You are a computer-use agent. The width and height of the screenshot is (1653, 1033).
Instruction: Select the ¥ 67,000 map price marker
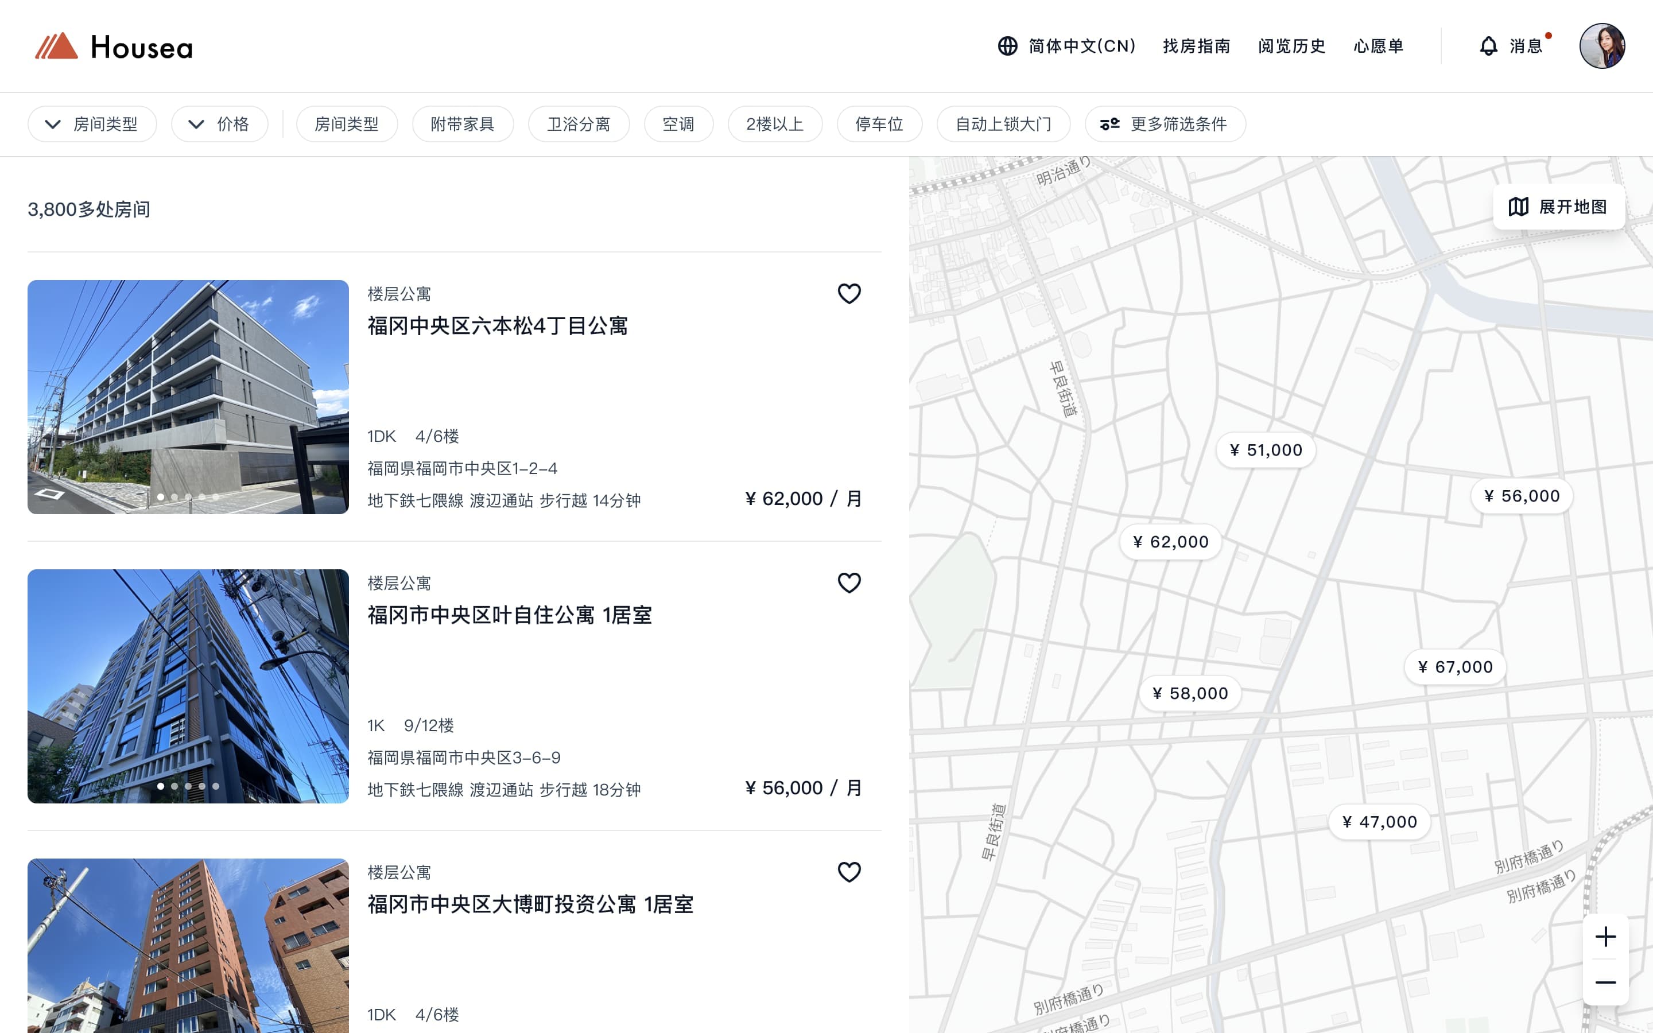1455,667
